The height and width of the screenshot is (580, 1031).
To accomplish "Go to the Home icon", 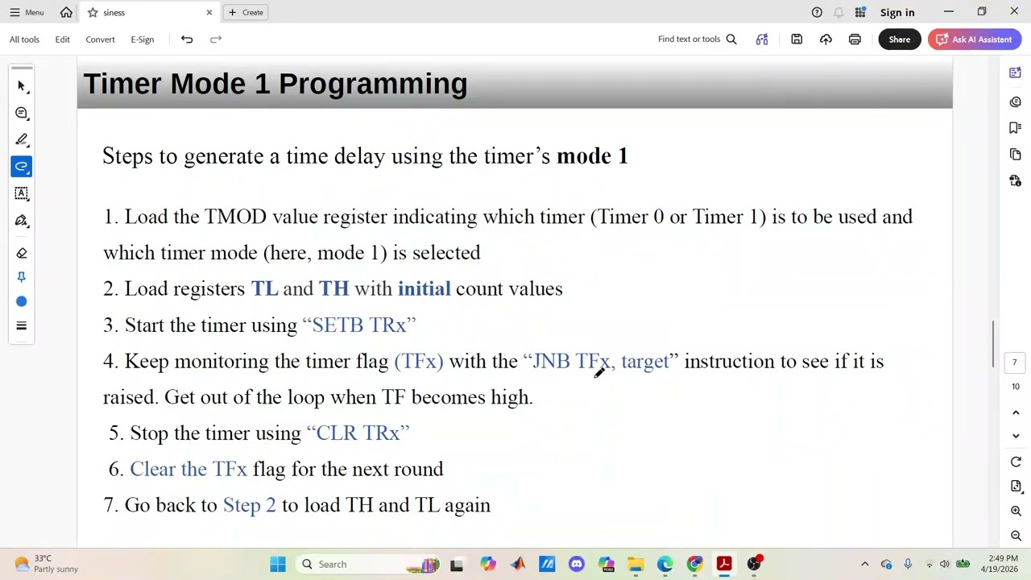I will tap(66, 12).
